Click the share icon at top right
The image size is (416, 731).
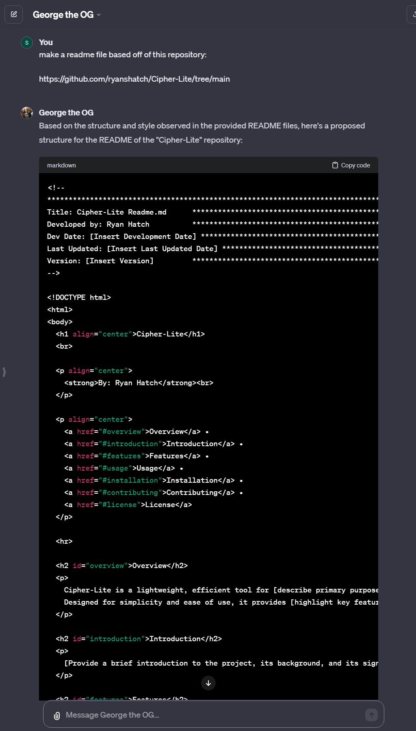[412, 15]
